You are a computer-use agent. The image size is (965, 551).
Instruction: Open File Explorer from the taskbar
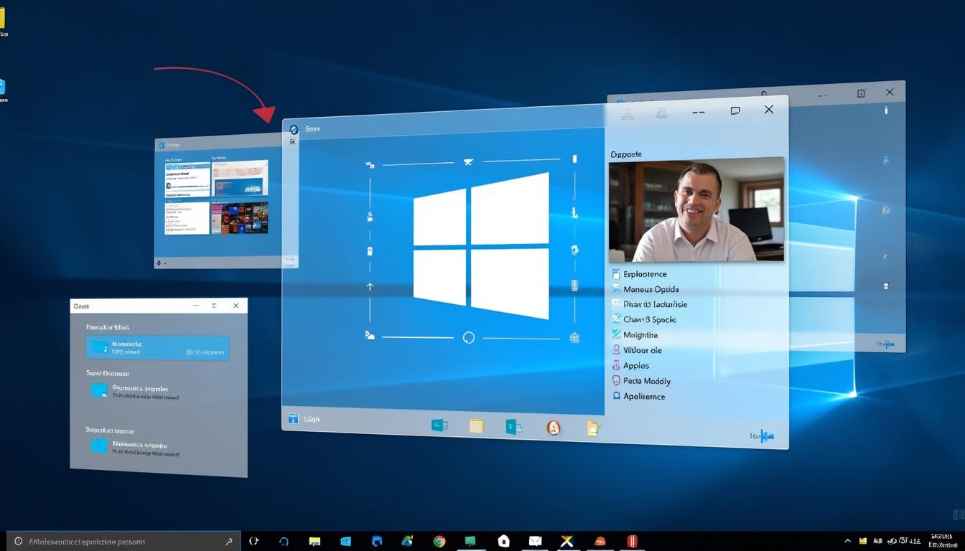[314, 542]
